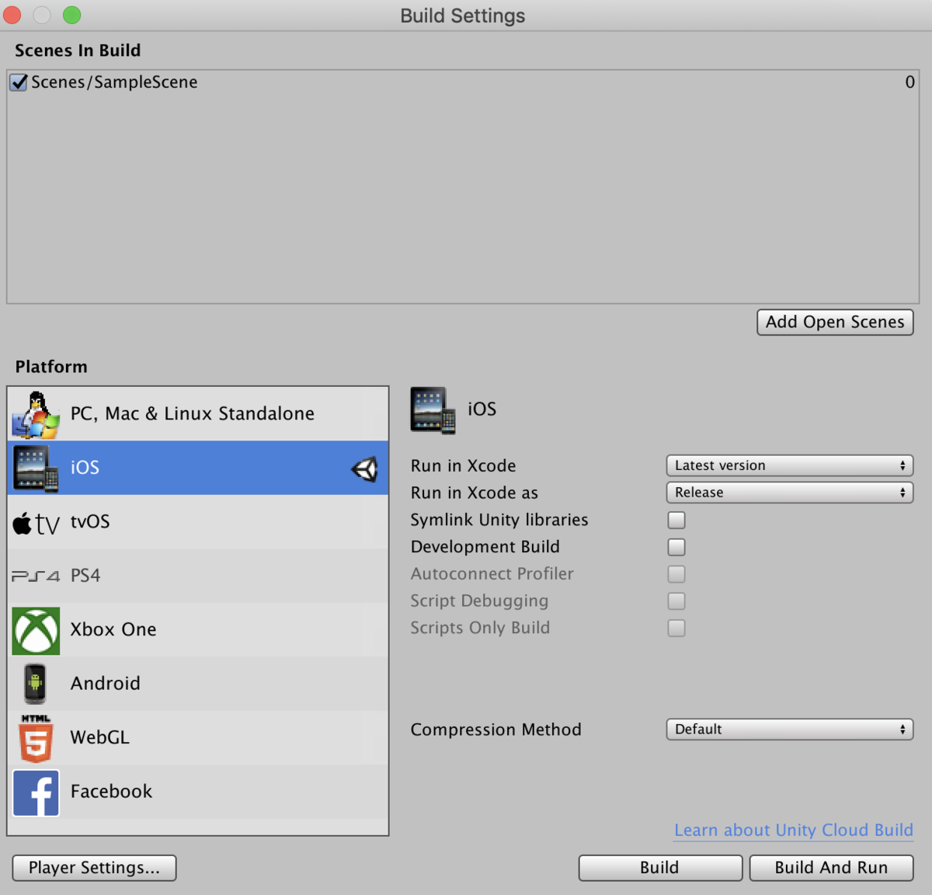Click the green zoom window button
The image size is (932, 895).
(x=71, y=15)
